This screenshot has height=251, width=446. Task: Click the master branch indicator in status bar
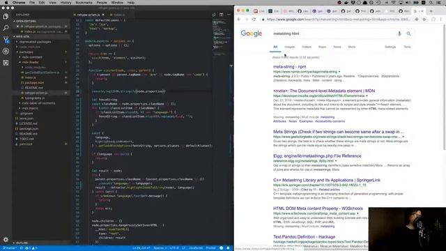9,248
